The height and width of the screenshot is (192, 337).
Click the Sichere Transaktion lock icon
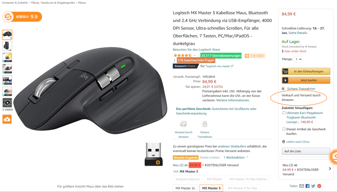205,124
